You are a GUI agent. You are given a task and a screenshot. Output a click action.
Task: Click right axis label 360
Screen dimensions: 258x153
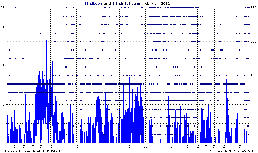pyautogui.click(x=253, y=8)
